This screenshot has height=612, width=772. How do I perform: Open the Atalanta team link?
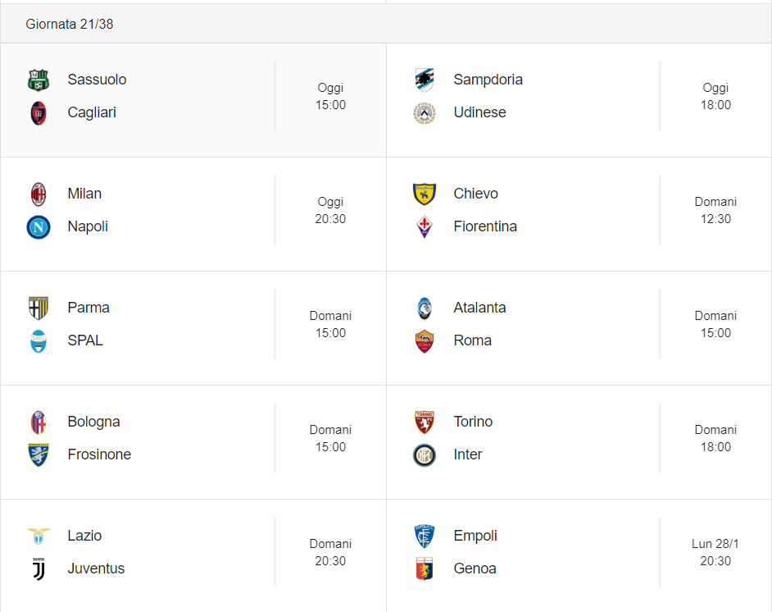479,308
